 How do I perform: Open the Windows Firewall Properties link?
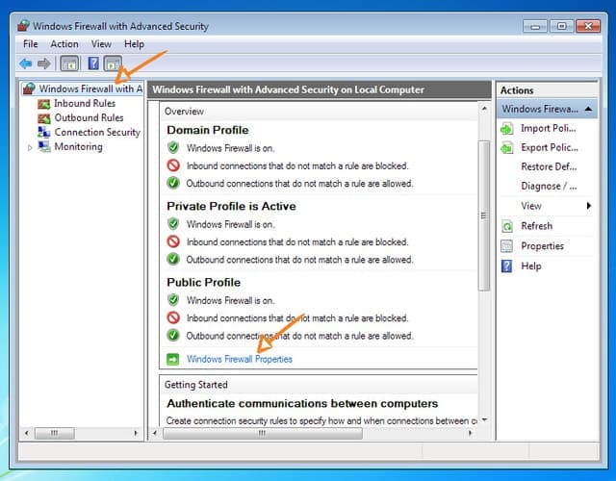point(240,359)
